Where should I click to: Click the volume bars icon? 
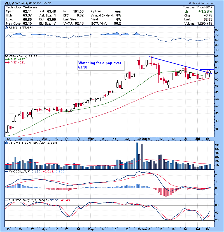click(6, 143)
